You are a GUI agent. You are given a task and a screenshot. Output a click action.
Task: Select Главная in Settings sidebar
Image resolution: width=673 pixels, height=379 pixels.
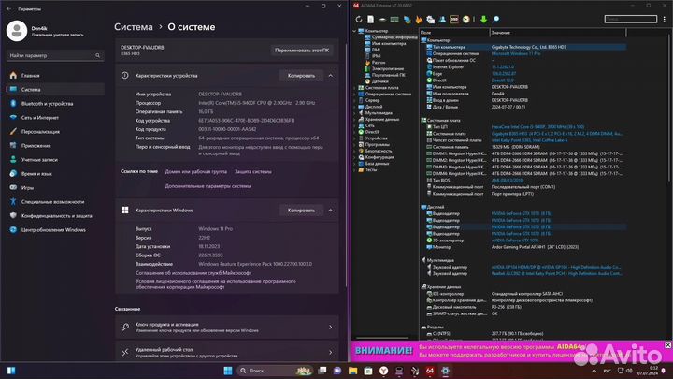[x=55, y=75]
